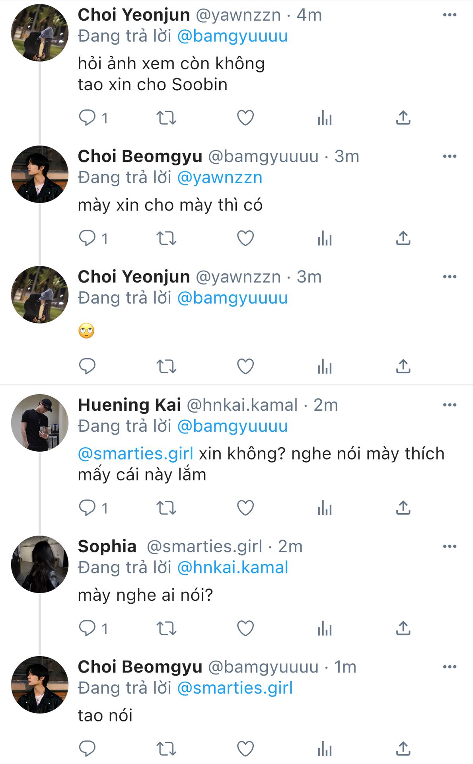This screenshot has height=764, width=473.
Task: Open more options for Huening Kai's tweet
Action: [x=450, y=405]
